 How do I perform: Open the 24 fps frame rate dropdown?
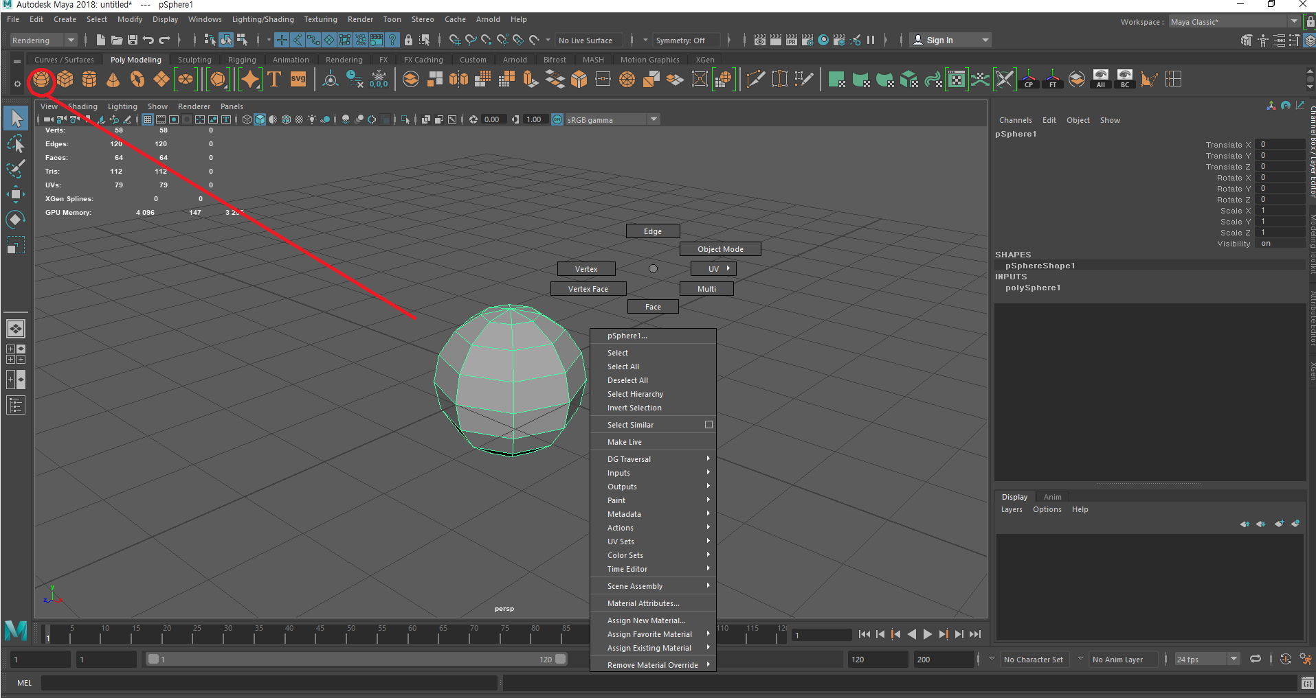(x=1207, y=660)
